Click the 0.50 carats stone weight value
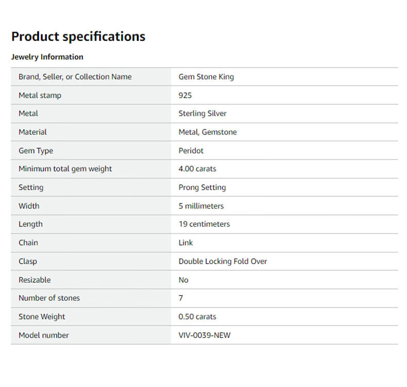The image size is (407, 387). pos(197,316)
